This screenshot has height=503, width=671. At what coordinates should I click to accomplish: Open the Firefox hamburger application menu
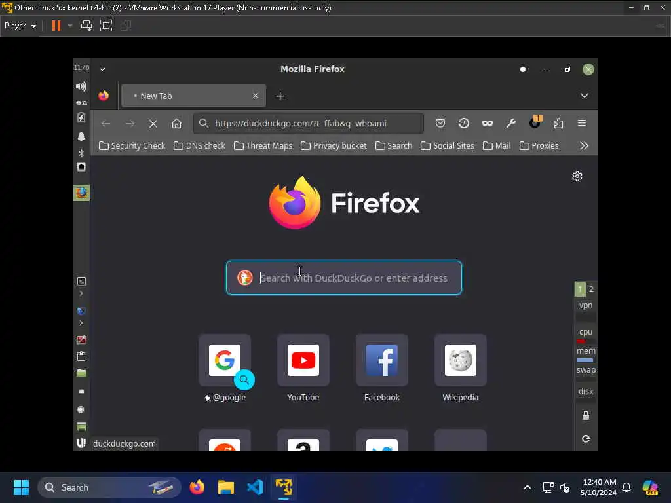(x=582, y=123)
